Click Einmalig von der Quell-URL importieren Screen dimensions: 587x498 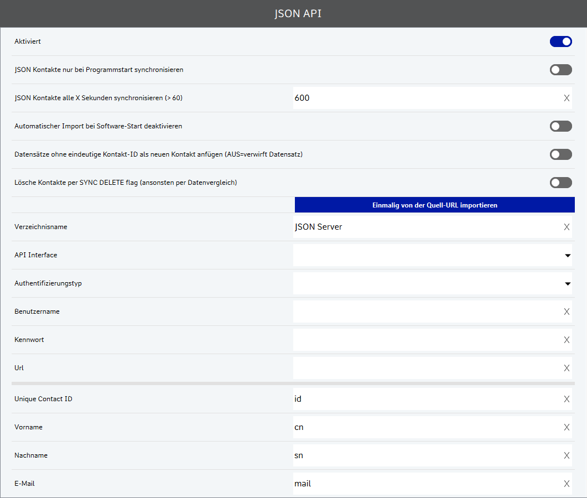(x=434, y=205)
